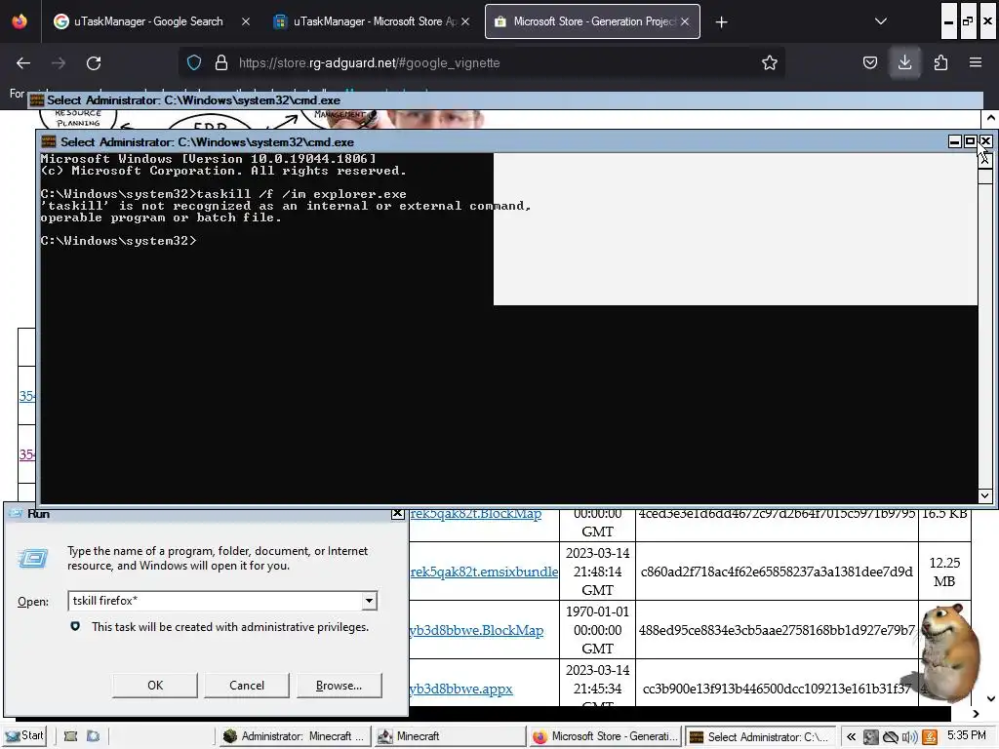
Task: View site security padlock information
Action: [x=221, y=62]
